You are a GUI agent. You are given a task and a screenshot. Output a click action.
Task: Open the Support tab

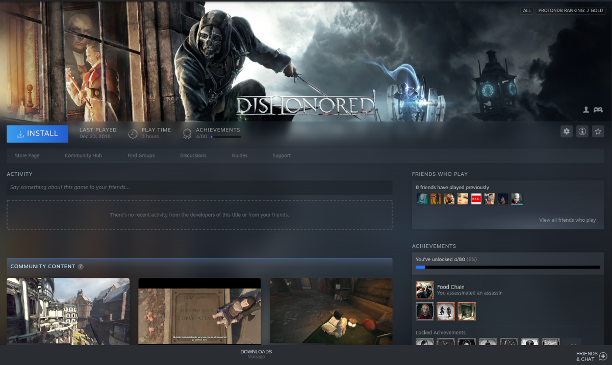pyautogui.click(x=282, y=155)
